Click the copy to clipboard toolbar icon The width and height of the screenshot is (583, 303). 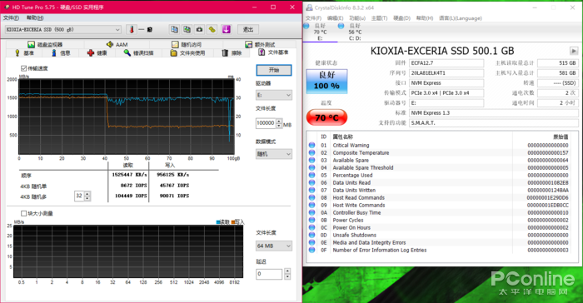174,29
